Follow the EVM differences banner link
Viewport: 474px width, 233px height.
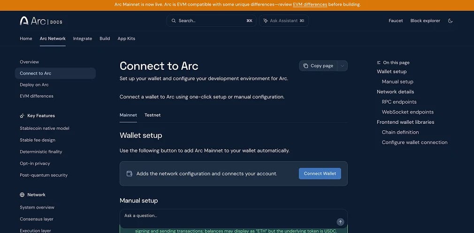click(310, 5)
